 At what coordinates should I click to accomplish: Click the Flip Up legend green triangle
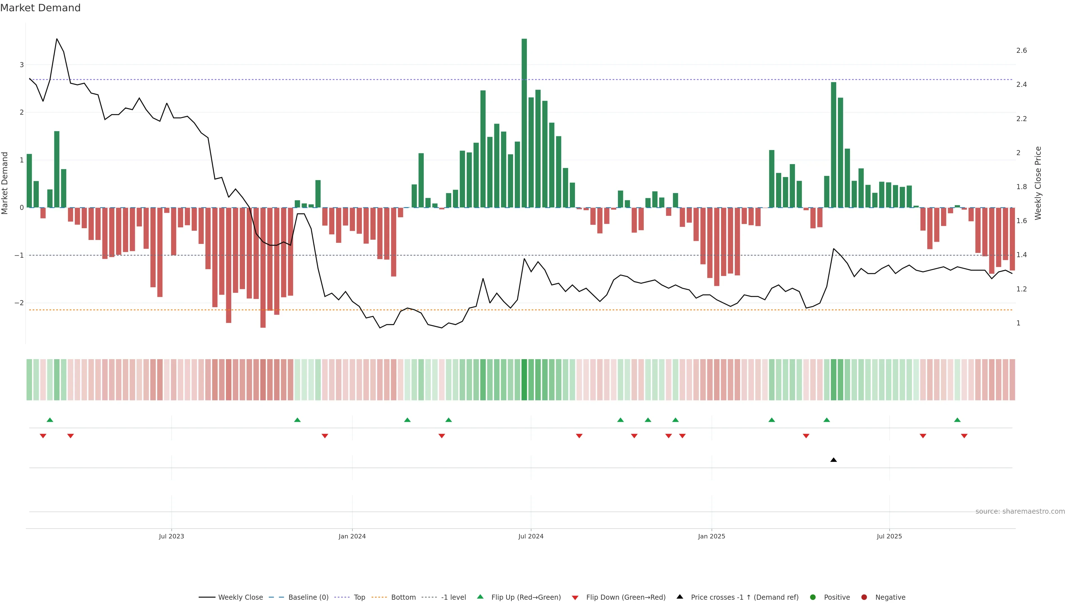coord(480,597)
